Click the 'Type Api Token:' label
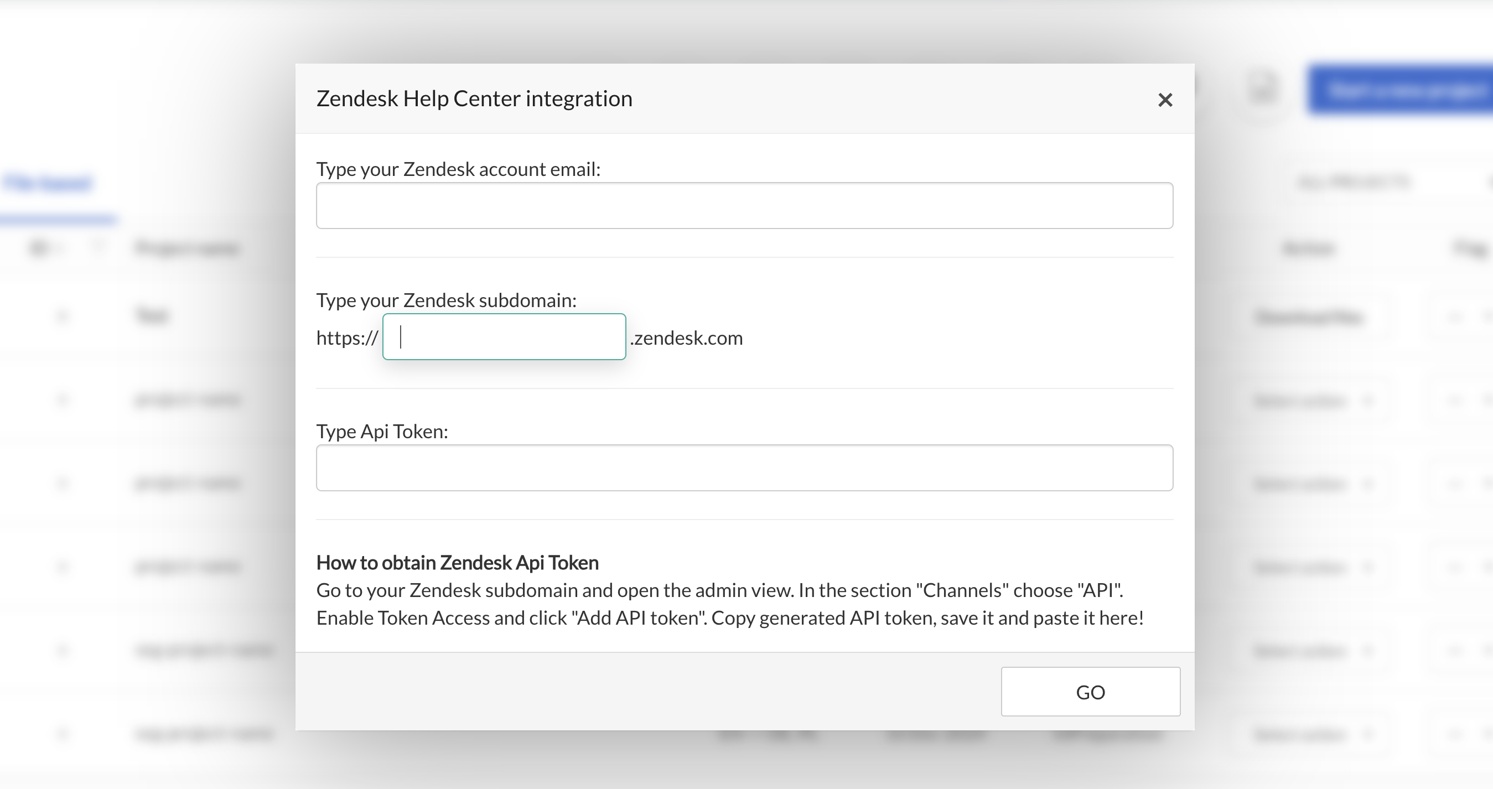The width and height of the screenshot is (1493, 789). (x=382, y=432)
